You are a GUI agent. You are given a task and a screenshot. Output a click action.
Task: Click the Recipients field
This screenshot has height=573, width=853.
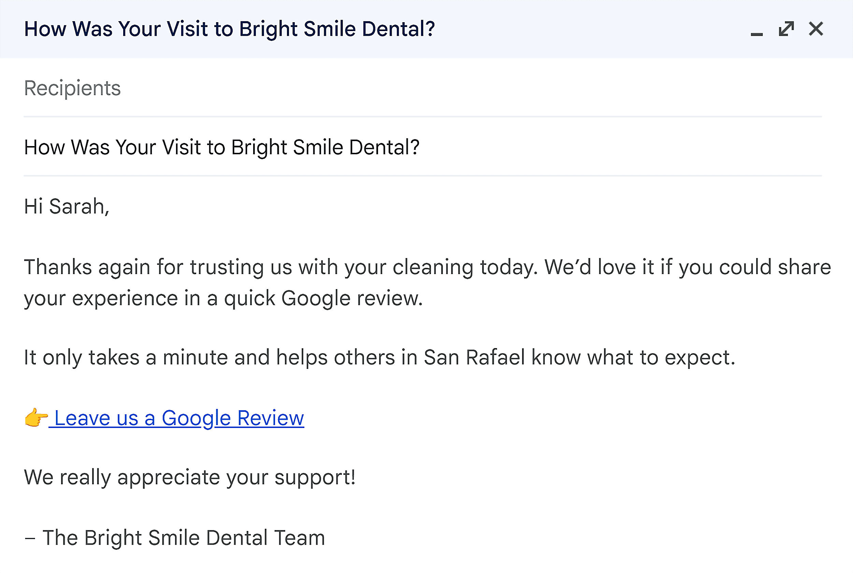tap(72, 88)
